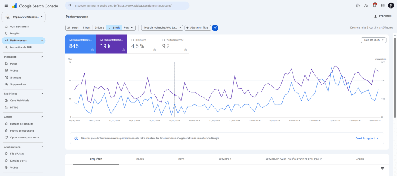This screenshot has width=397, height=176.
Task: Switch to PAYS tab
Action: pos(181,159)
